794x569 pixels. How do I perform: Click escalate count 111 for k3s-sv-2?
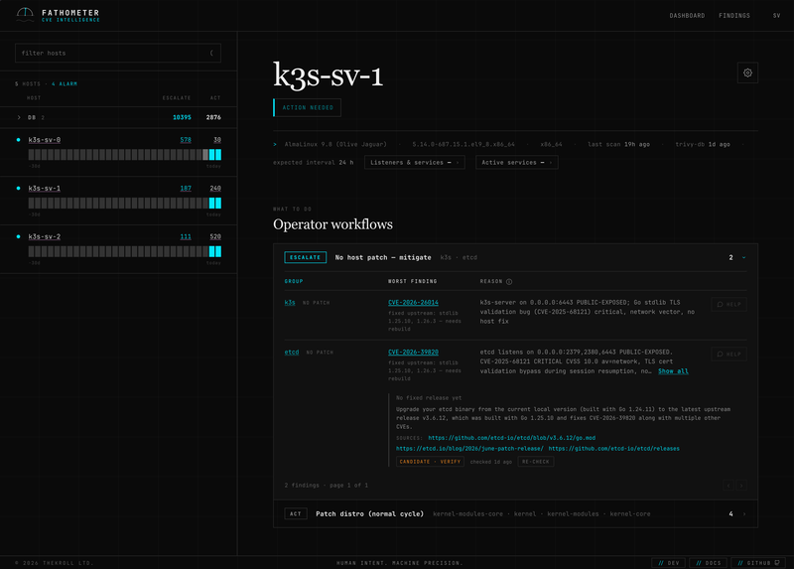[x=186, y=236]
